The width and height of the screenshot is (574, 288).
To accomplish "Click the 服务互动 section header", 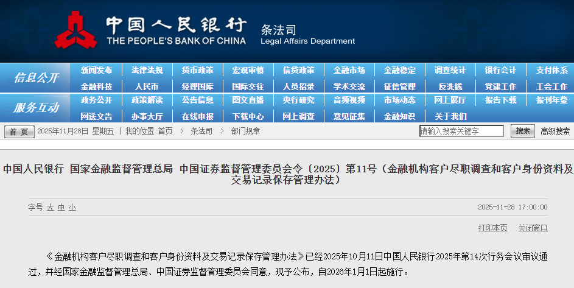I will pyautogui.click(x=36, y=108).
